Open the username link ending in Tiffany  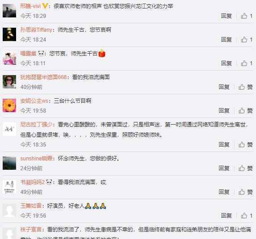(x=36, y=30)
